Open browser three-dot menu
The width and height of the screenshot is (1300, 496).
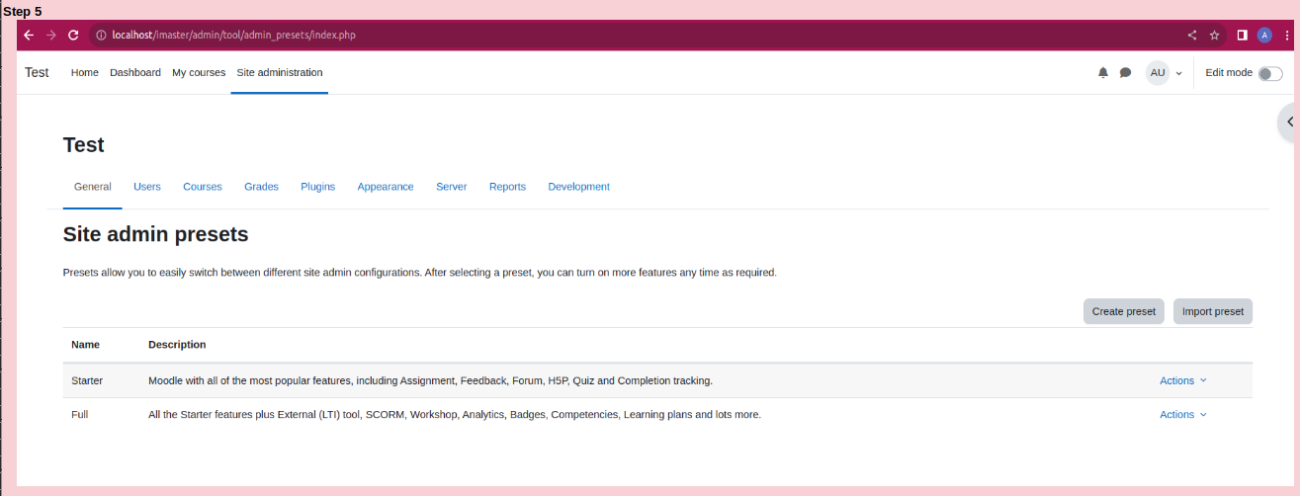point(1285,35)
